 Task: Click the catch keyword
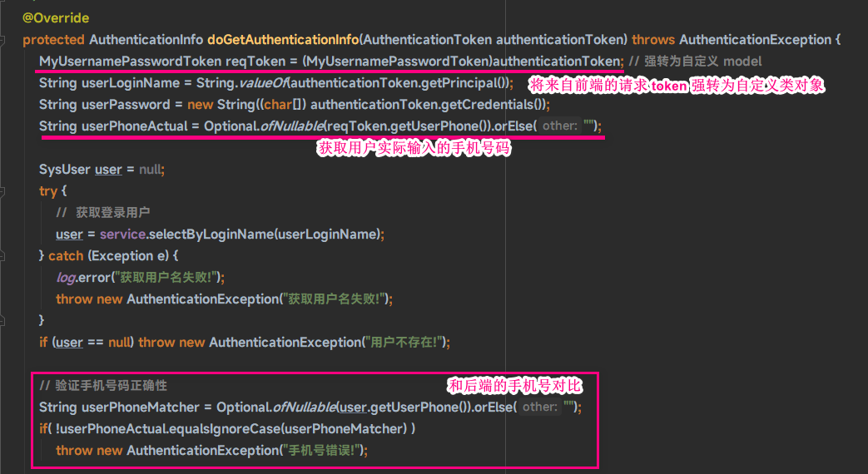click(65, 255)
